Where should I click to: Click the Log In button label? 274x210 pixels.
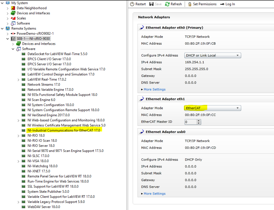pyautogui.click(x=230, y=4)
